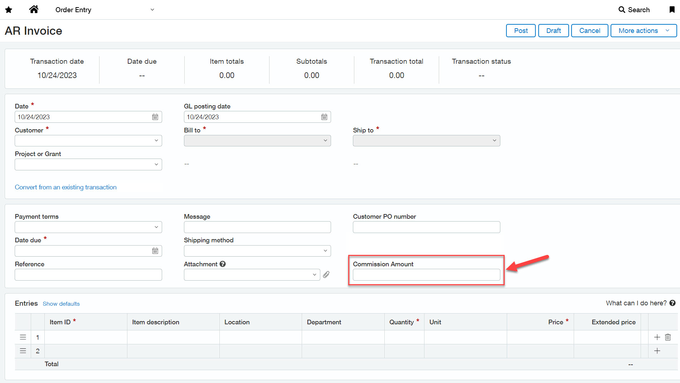Click Show defaults link in Entries
Image resolution: width=680 pixels, height=383 pixels.
[x=61, y=304]
